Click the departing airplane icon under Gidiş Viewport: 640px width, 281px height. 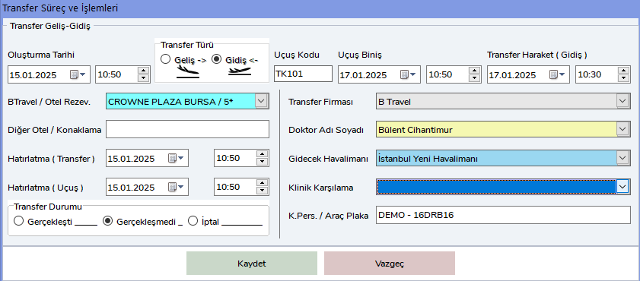click(239, 71)
